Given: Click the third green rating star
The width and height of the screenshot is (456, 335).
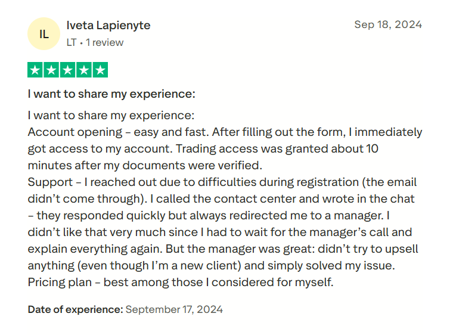Looking at the screenshot, I should tap(67, 70).
